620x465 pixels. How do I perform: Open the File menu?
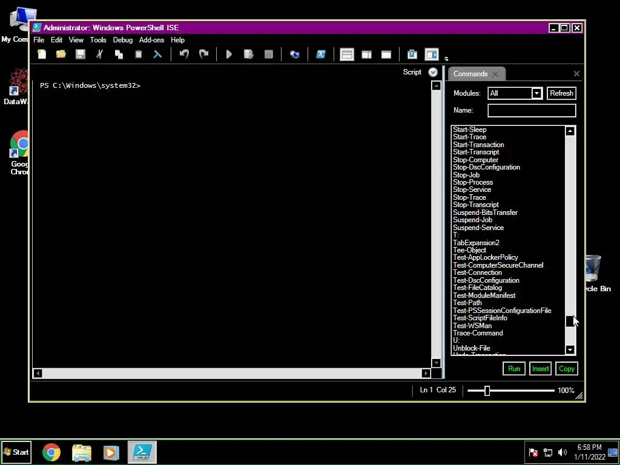point(39,40)
